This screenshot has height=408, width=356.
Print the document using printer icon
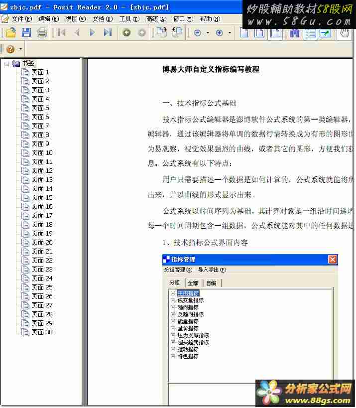pos(42,33)
